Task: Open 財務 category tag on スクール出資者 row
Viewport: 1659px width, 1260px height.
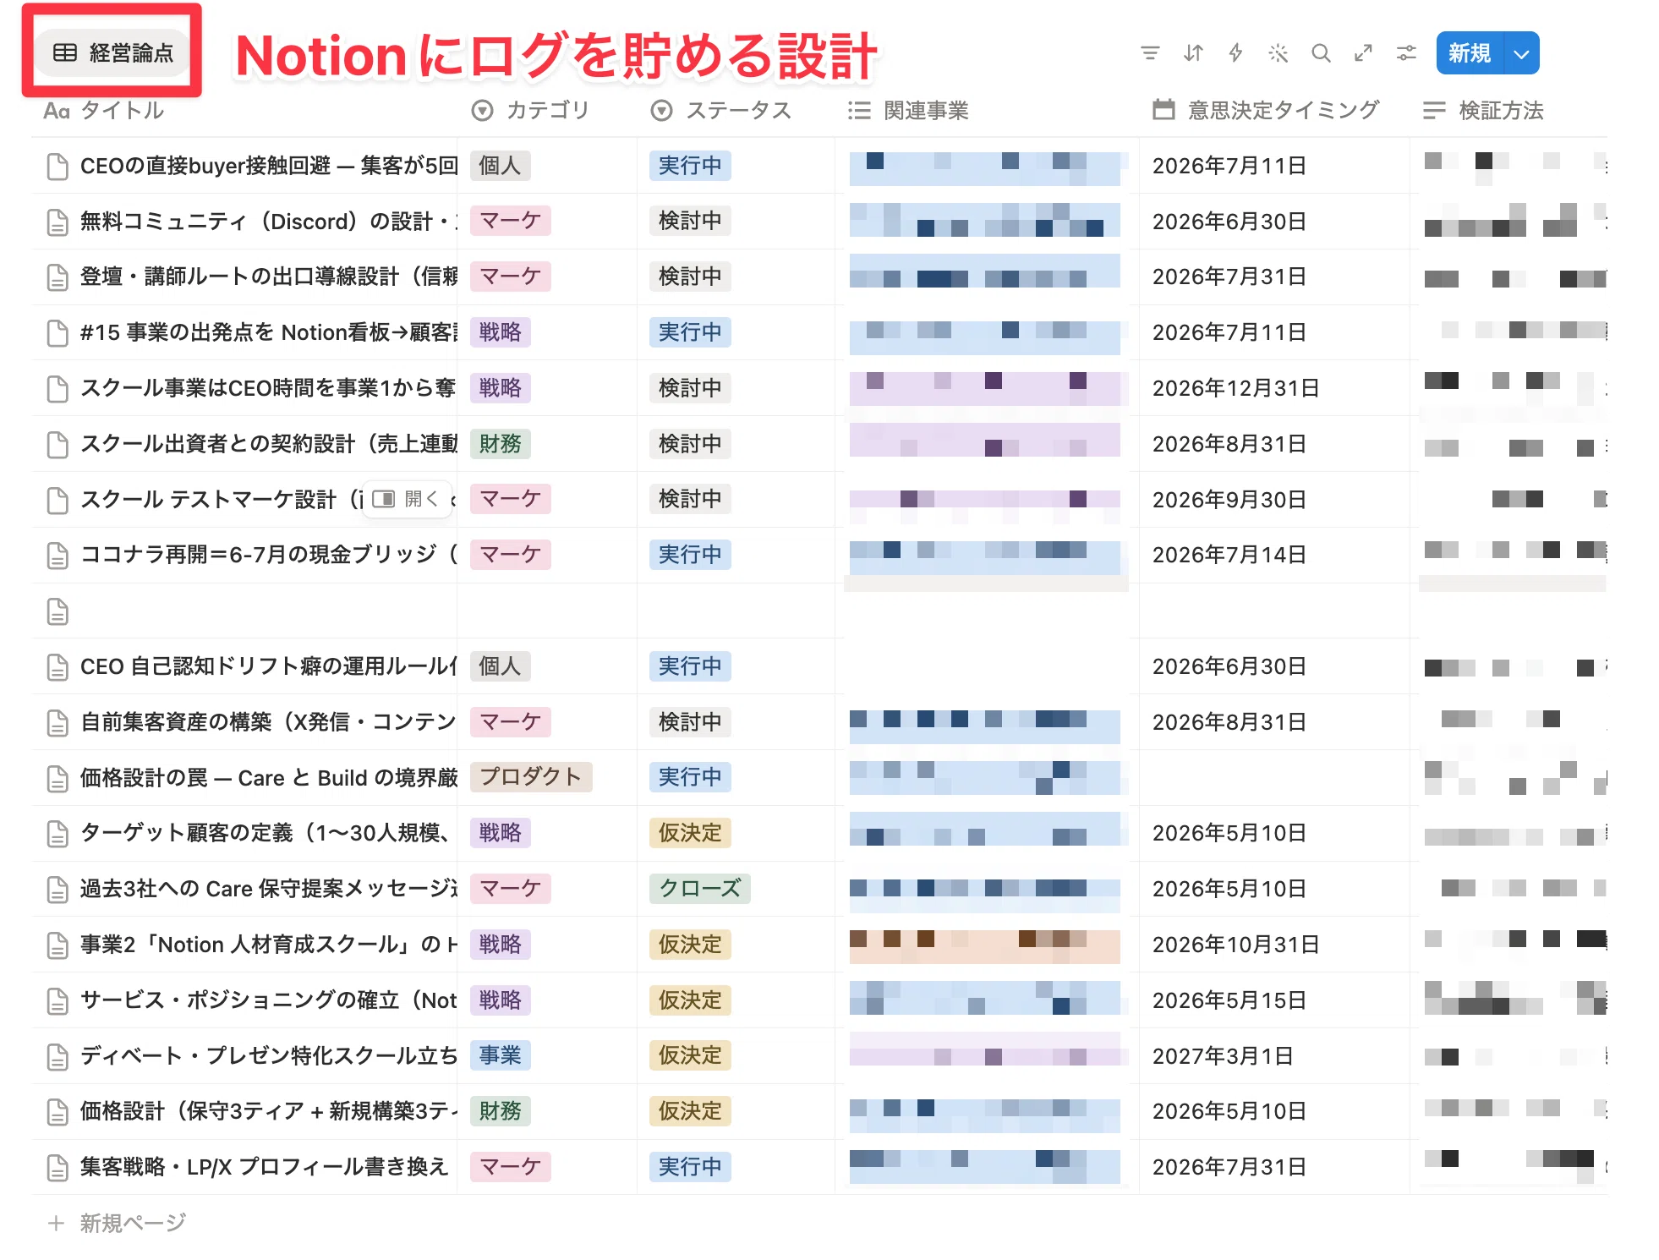Action: [x=500, y=444]
